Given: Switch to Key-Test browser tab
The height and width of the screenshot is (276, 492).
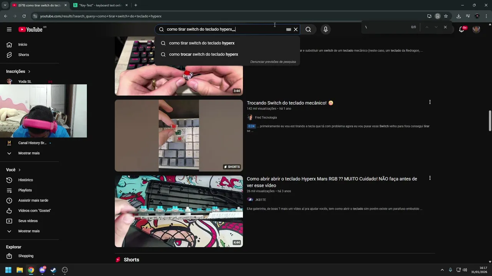Looking at the screenshot, I should click(x=101, y=5).
